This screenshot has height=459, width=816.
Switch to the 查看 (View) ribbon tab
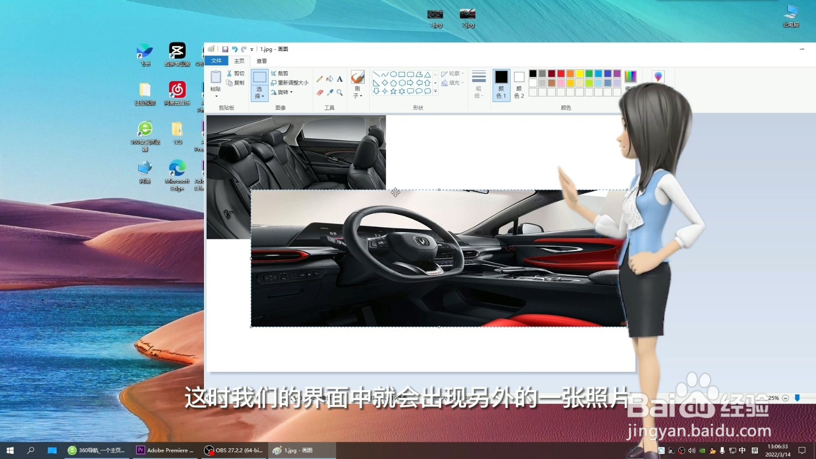point(262,61)
